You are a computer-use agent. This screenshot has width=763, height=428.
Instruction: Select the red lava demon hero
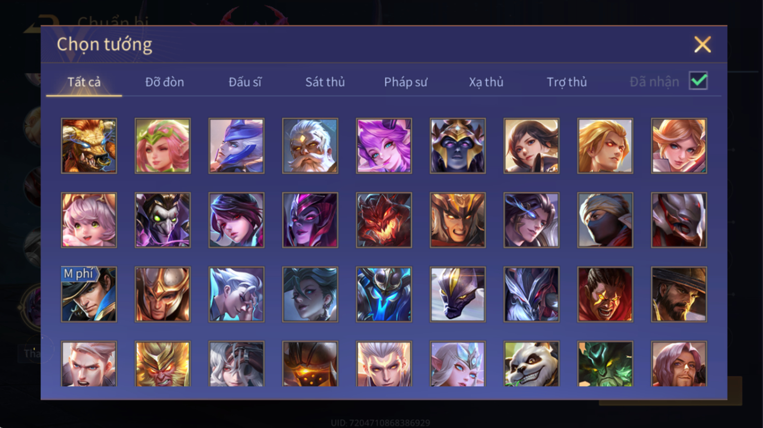(384, 220)
